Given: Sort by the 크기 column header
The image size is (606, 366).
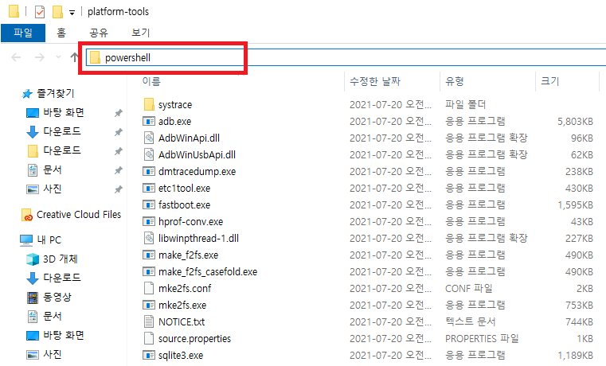Looking at the screenshot, I should coord(550,81).
